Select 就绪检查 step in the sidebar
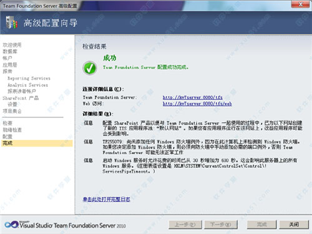This screenshot has width=312, height=234. click(x=12, y=130)
